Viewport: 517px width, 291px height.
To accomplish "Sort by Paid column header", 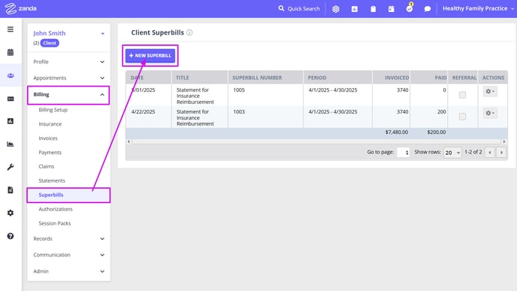I will pos(429,77).
